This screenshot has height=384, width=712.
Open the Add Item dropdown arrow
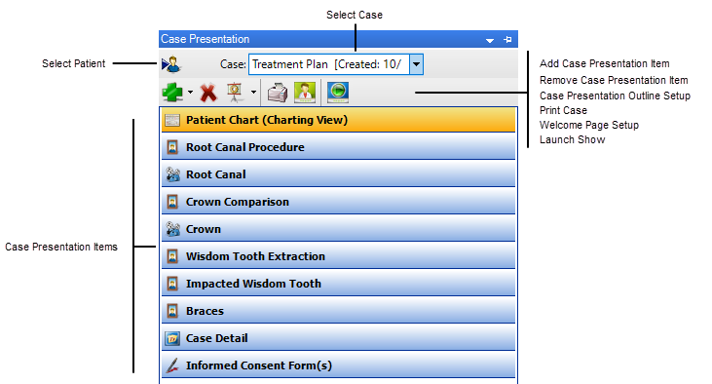190,93
